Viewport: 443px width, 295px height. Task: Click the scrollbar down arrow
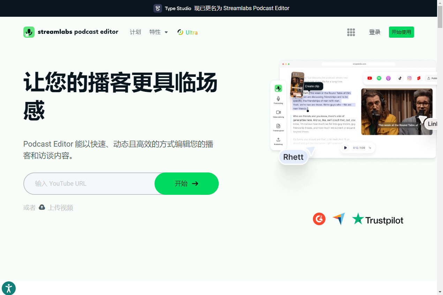pyautogui.click(x=440, y=292)
